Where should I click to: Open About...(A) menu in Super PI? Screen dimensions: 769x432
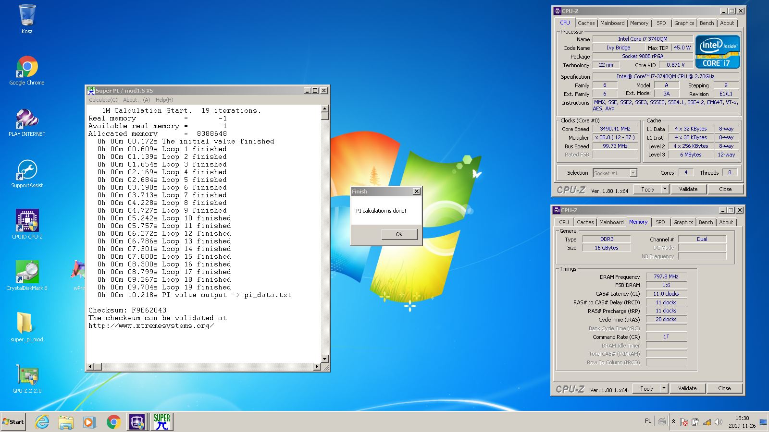[136, 100]
